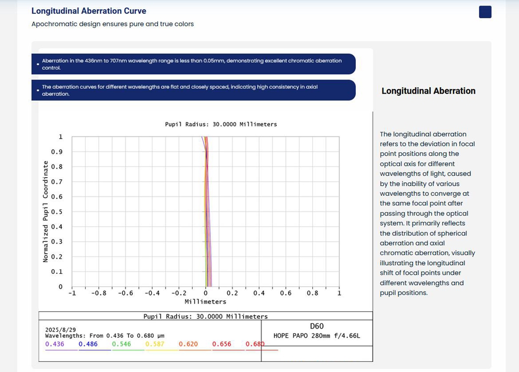Click the Millimeters x-axis label
519x372 pixels.
click(x=205, y=302)
